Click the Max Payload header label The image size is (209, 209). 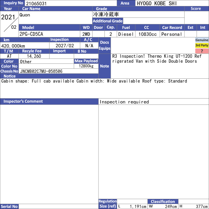coord(86,61)
